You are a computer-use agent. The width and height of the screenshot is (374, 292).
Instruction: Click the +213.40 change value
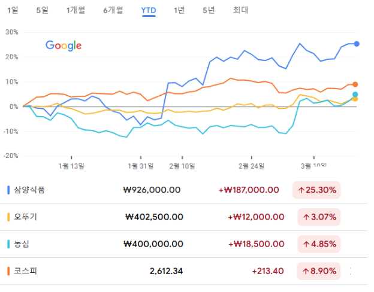pos(268,271)
